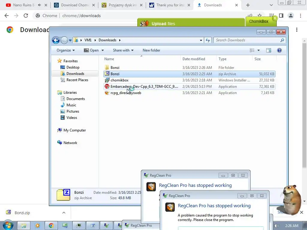307x230 pixels.
Task: Click Open with 7-Zip toolbar button
Action: [x=91, y=50]
